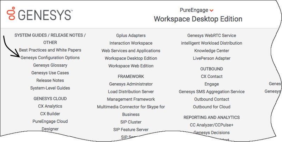Open Multimedia Connector for Skype for Business
This screenshot has width=282, height=142.
131,111
